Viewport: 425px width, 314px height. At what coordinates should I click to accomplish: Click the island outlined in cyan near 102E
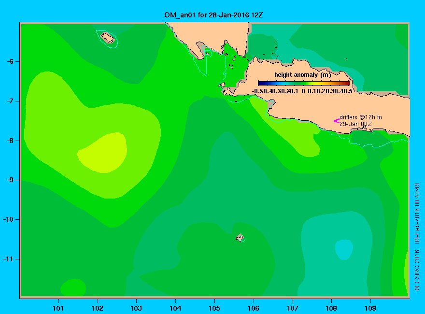(108, 38)
